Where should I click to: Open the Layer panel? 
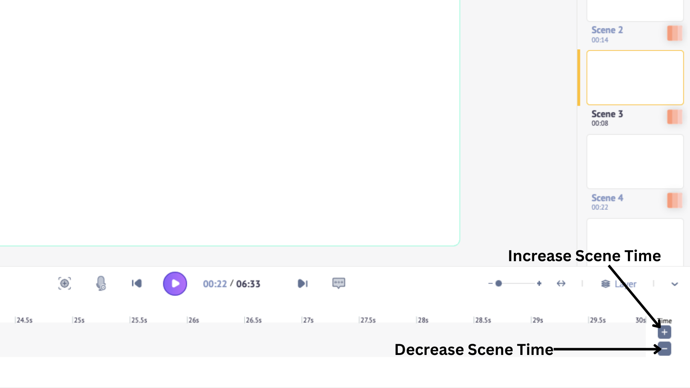(x=618, y=284)
